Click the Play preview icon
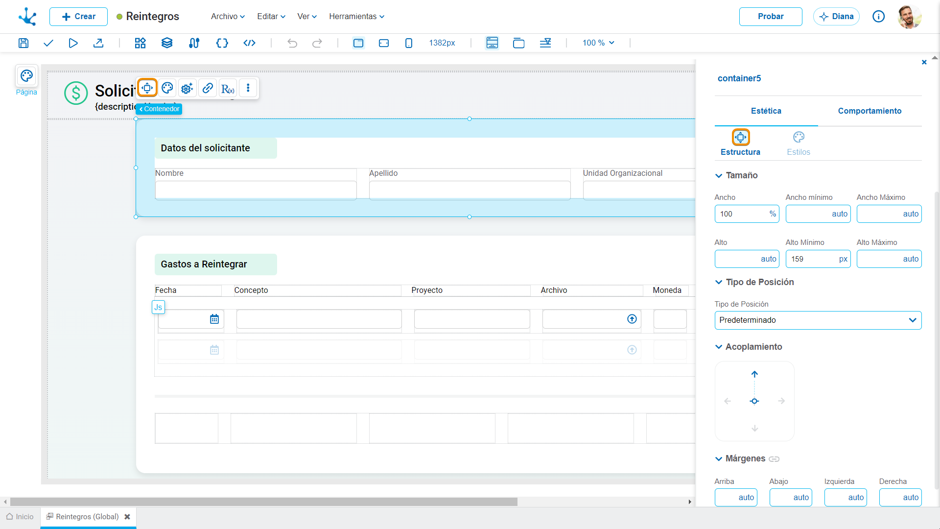The height and width of the screenshot is (529, 940). 73,43
